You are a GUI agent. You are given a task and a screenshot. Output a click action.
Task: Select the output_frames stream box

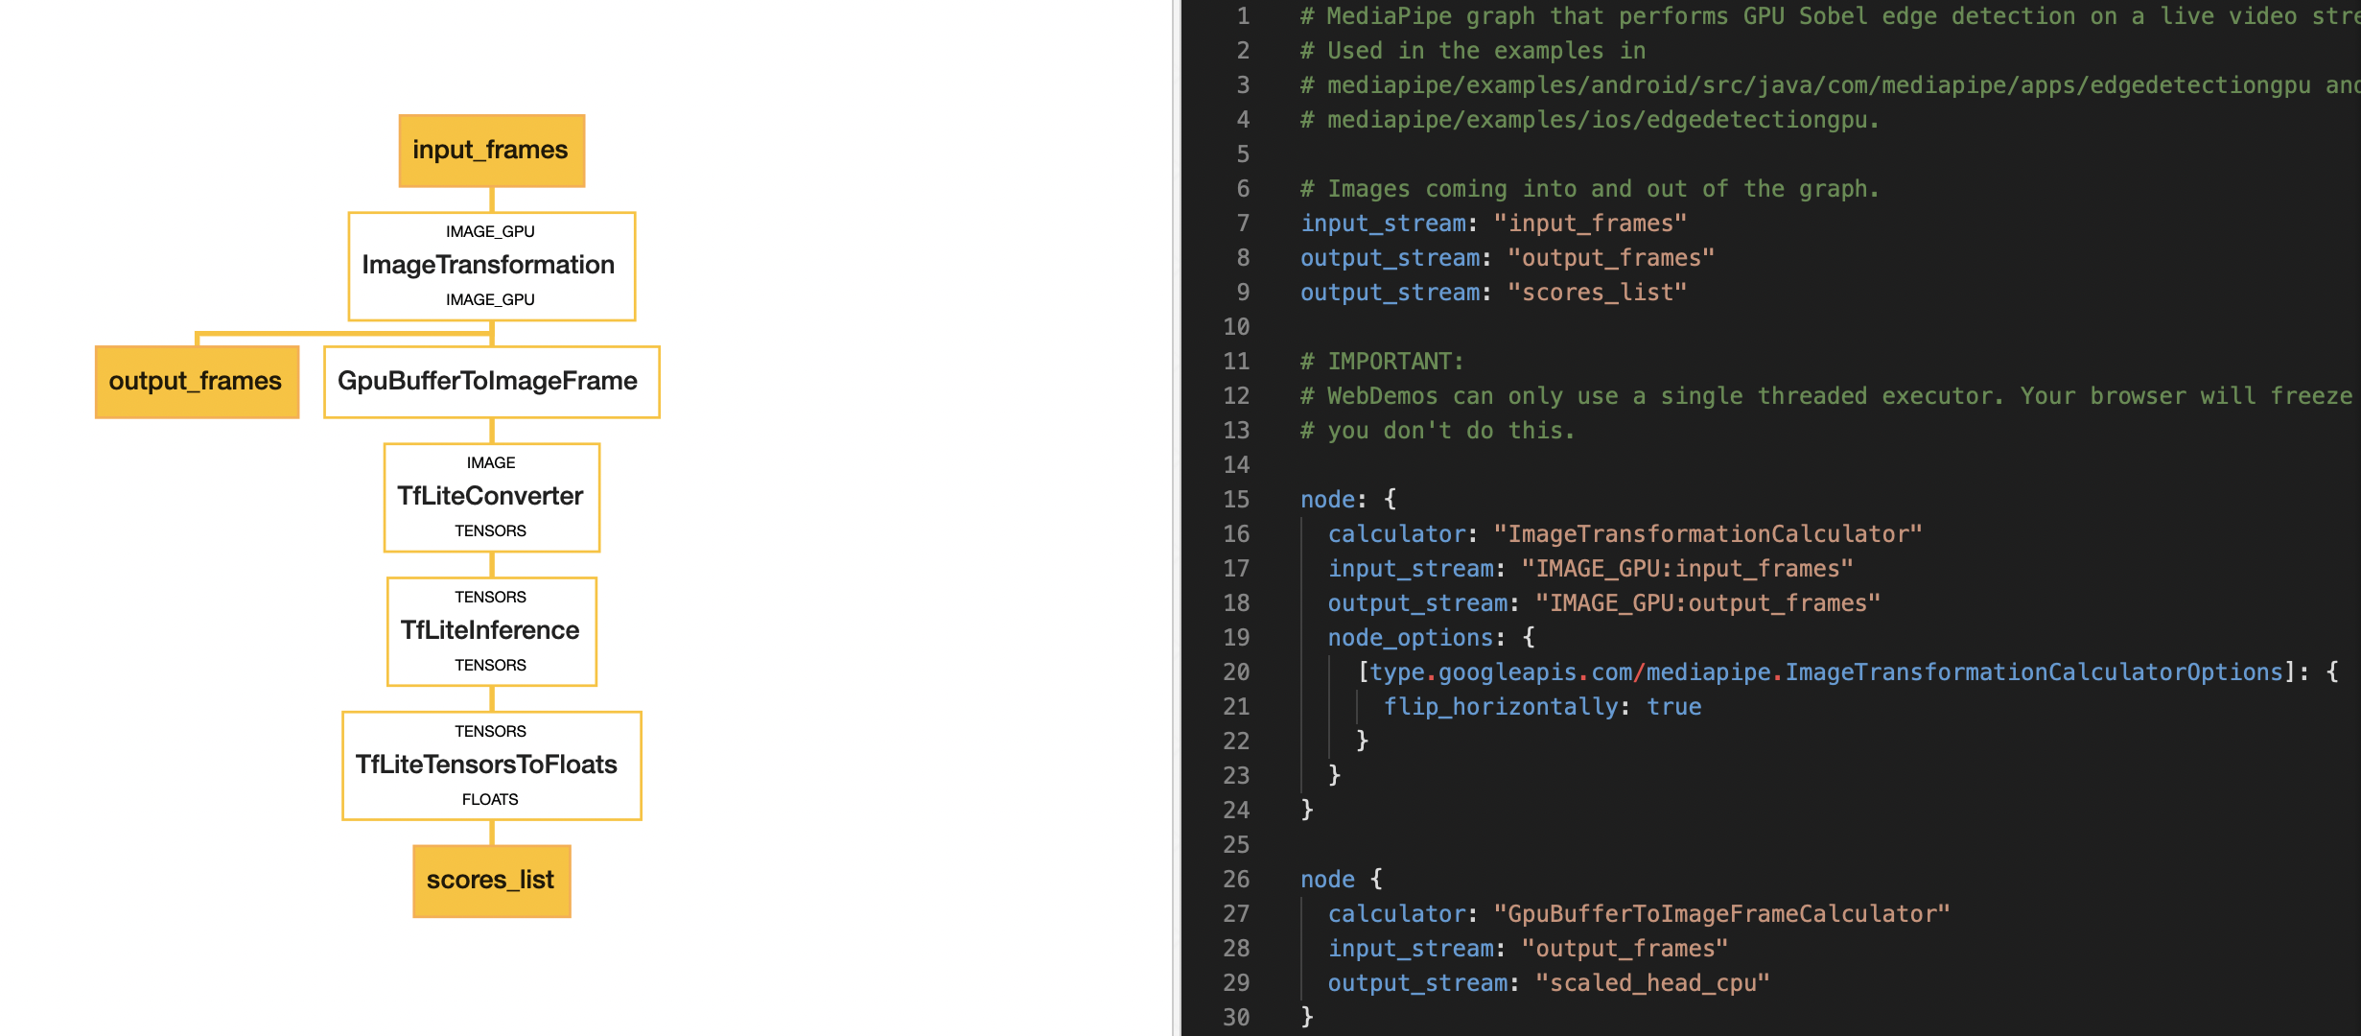click(197, 382)
